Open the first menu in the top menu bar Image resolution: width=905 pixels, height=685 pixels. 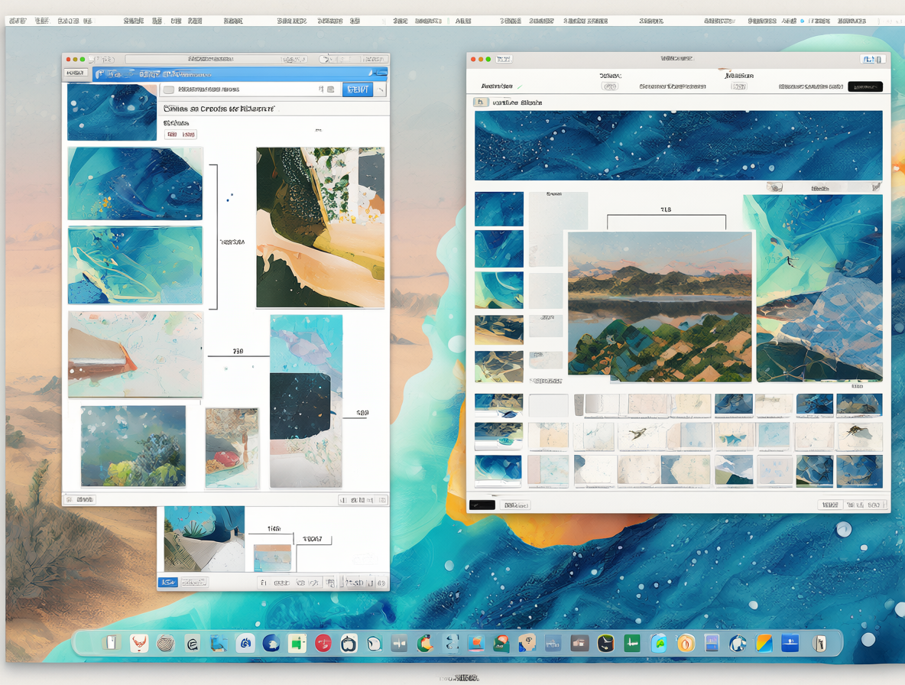pos(18,20)
